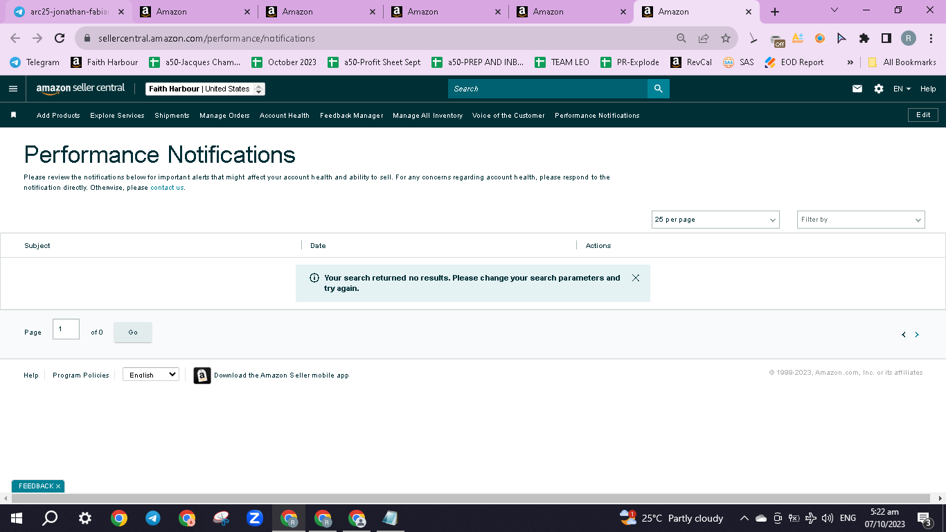Click the Edit button in navigation bar
The height and width of the screenshot is (532, 946).
(923, 115)
